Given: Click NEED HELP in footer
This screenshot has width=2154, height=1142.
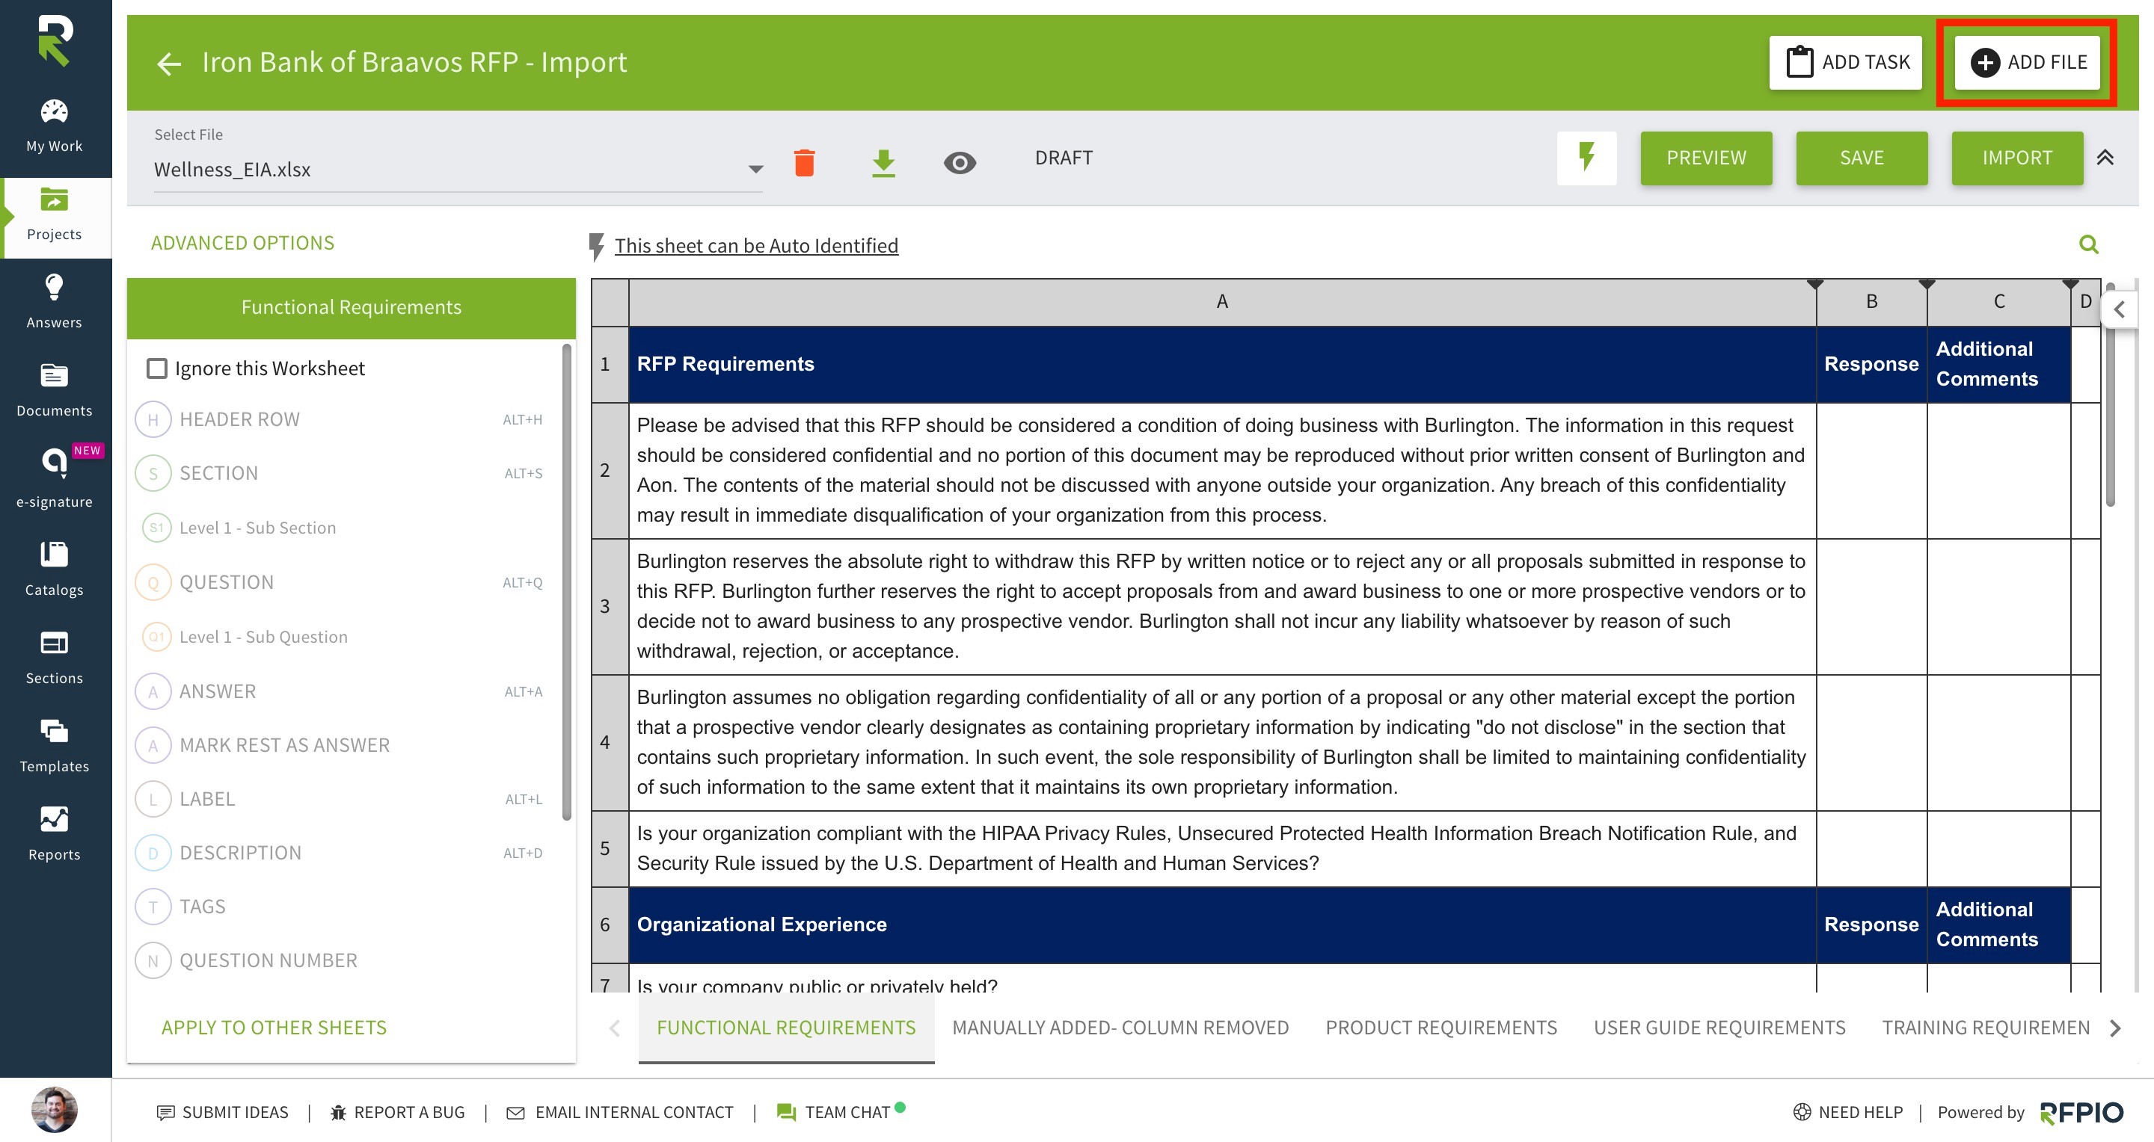Looking at the screenshot, I should [x=1848, y=1113].
